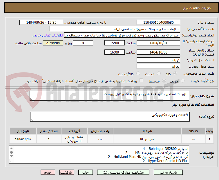This screenshot has width=219, height=180.
Task: Click need number field 1104001554000685
Action: click(x=158, y=23)
